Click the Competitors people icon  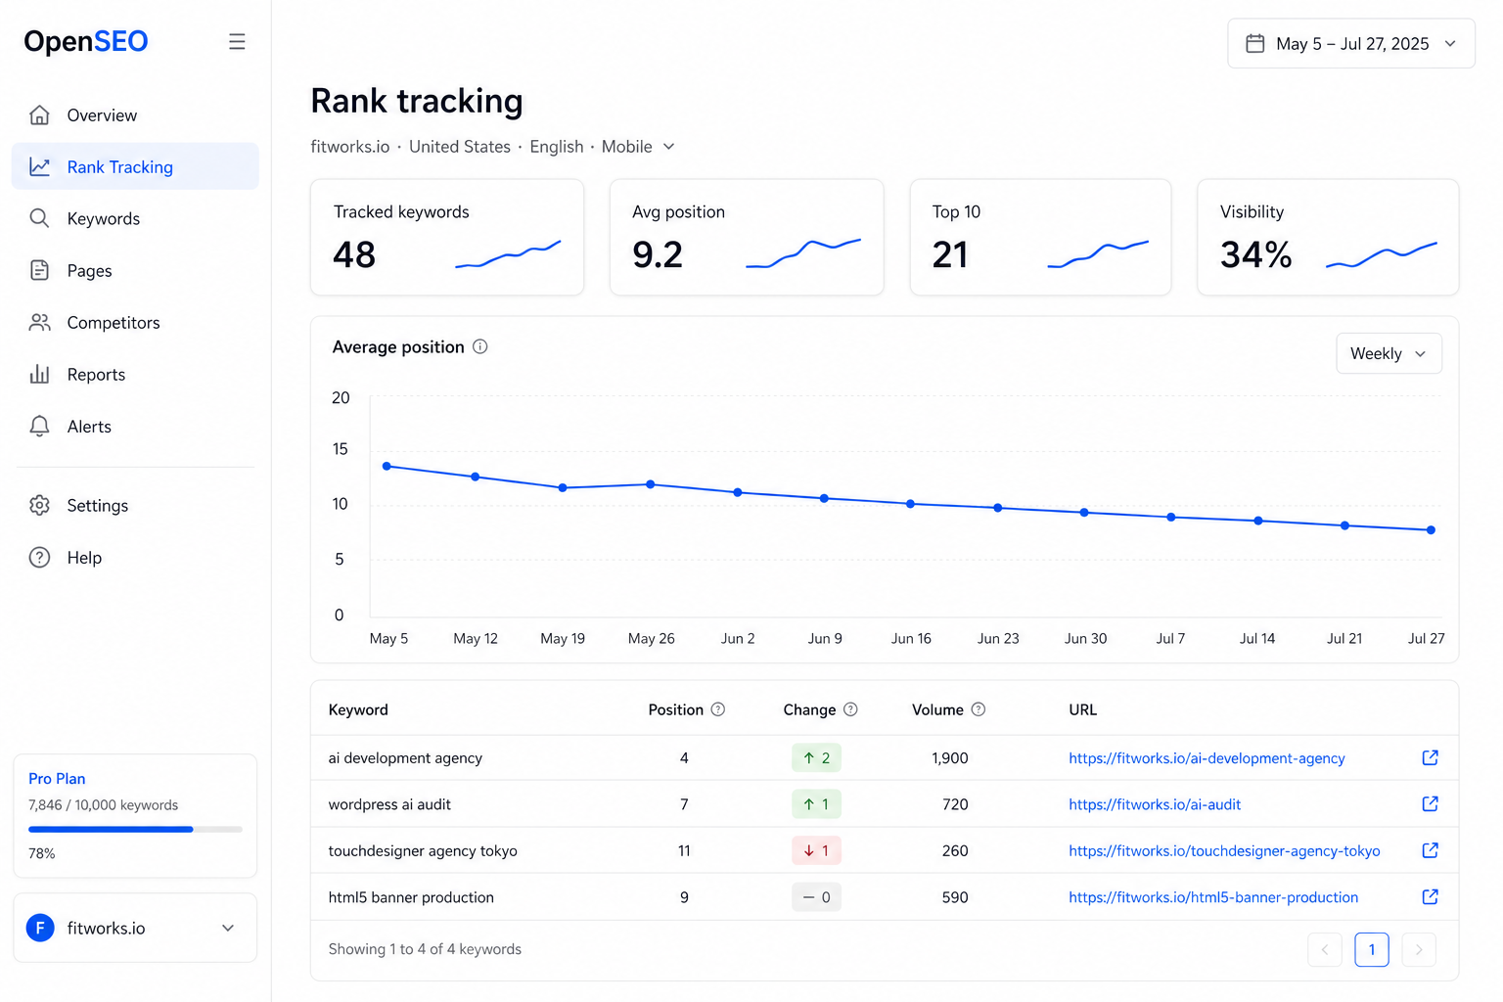[39, 322]
